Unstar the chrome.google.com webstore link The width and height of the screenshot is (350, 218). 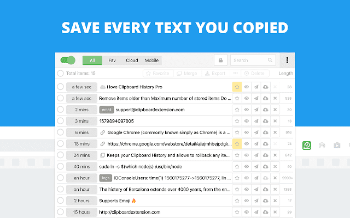[237, 144]
